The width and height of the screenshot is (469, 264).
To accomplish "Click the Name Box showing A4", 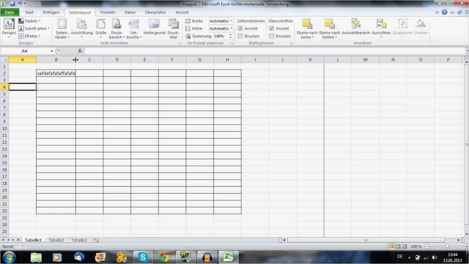I will tap(24, 51).
